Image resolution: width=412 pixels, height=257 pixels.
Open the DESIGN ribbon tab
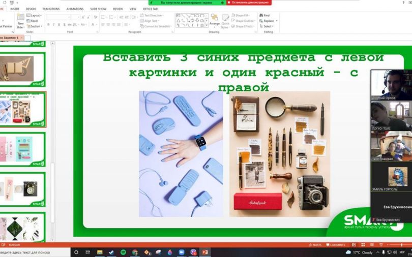(31, 9)
